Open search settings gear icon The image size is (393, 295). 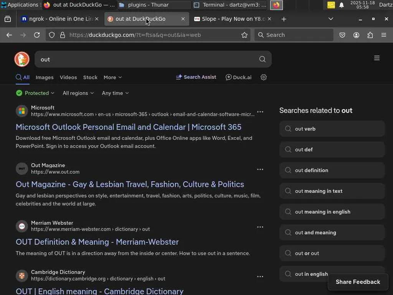click(263, 77)
